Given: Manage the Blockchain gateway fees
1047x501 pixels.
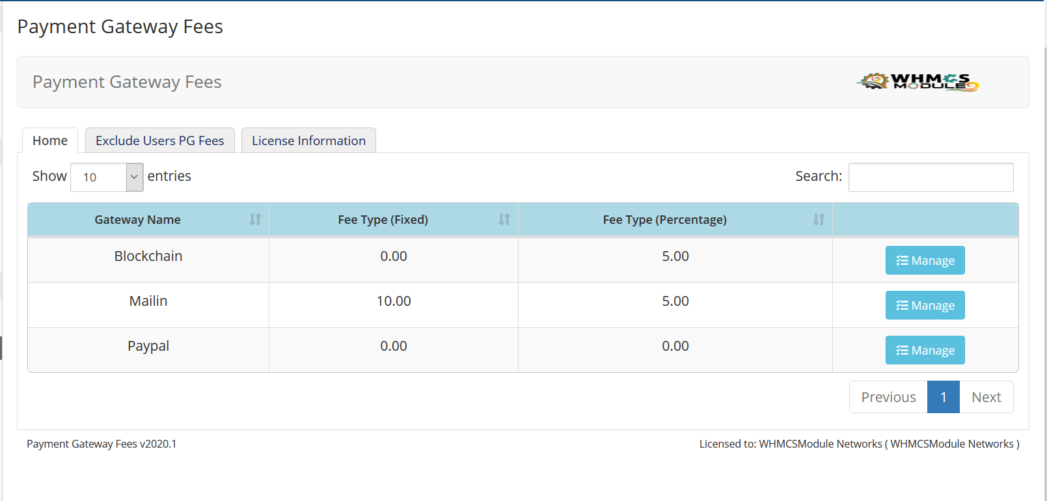Looking at the screenshot, I should coord(925,260).
